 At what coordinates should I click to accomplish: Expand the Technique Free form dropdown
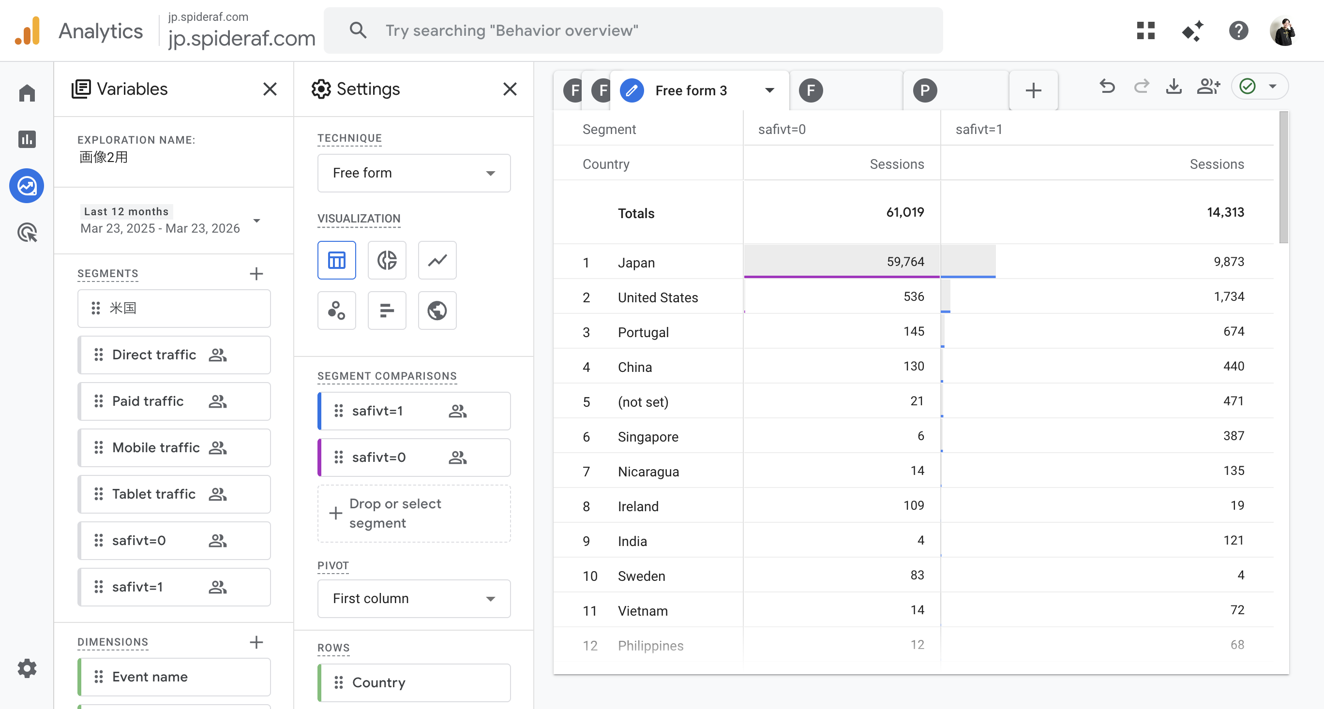tap(414, 173)
